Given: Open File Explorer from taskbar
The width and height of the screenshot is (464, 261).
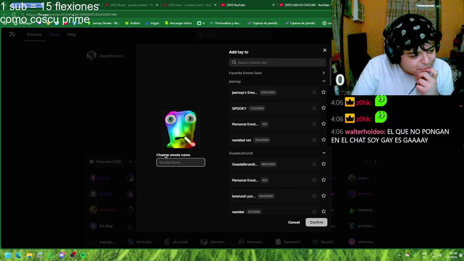Looking at the screenshot, I should (29, 255).
